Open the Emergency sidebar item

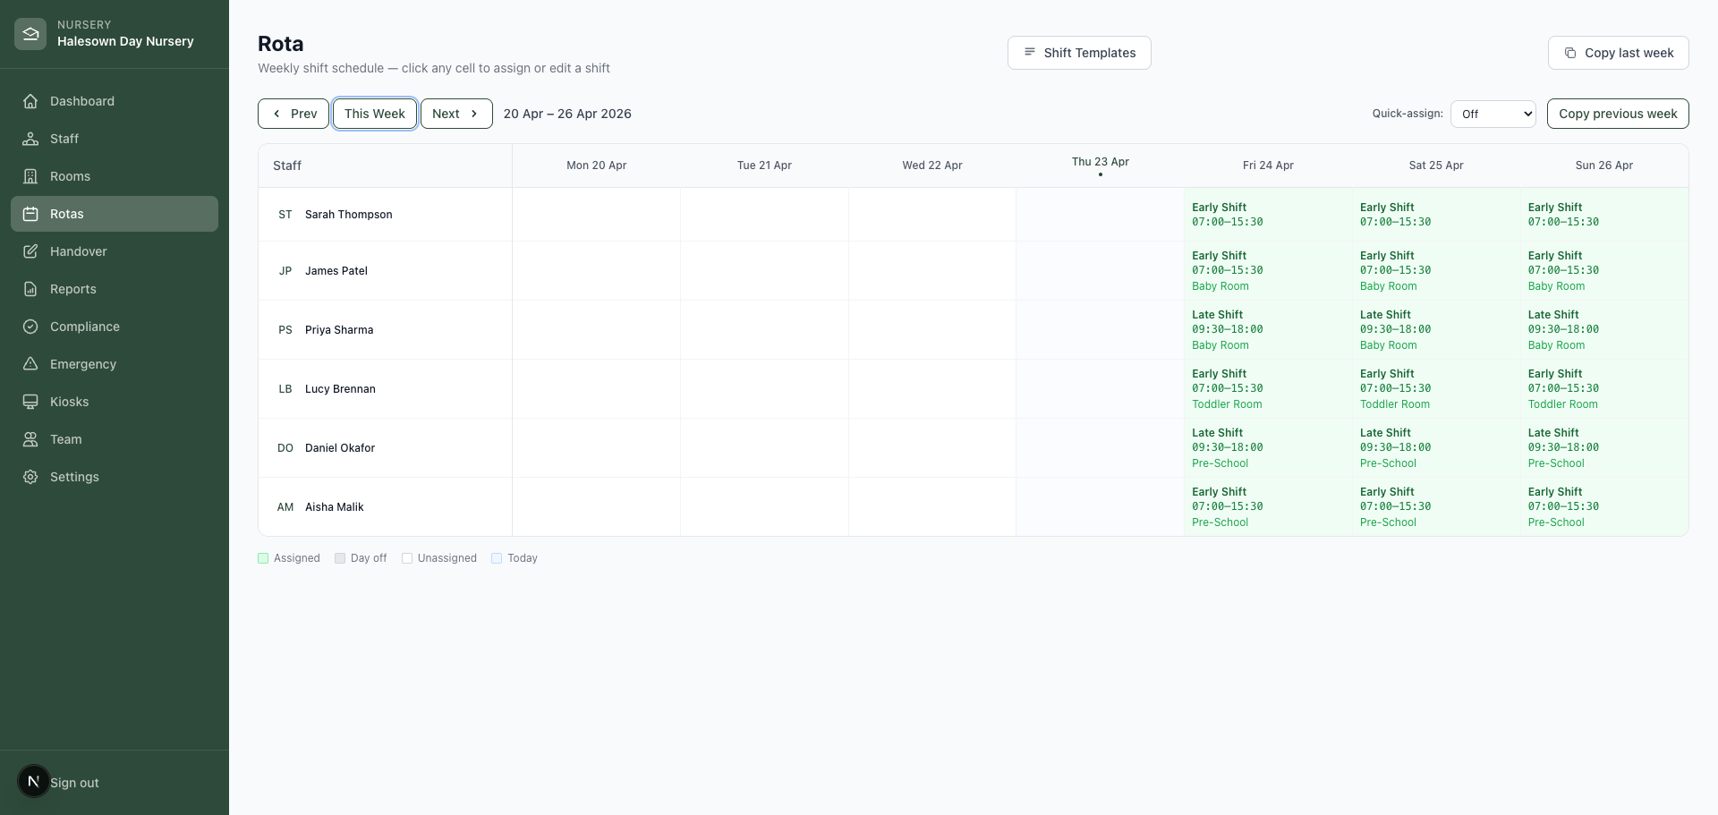tap(115, 364)
